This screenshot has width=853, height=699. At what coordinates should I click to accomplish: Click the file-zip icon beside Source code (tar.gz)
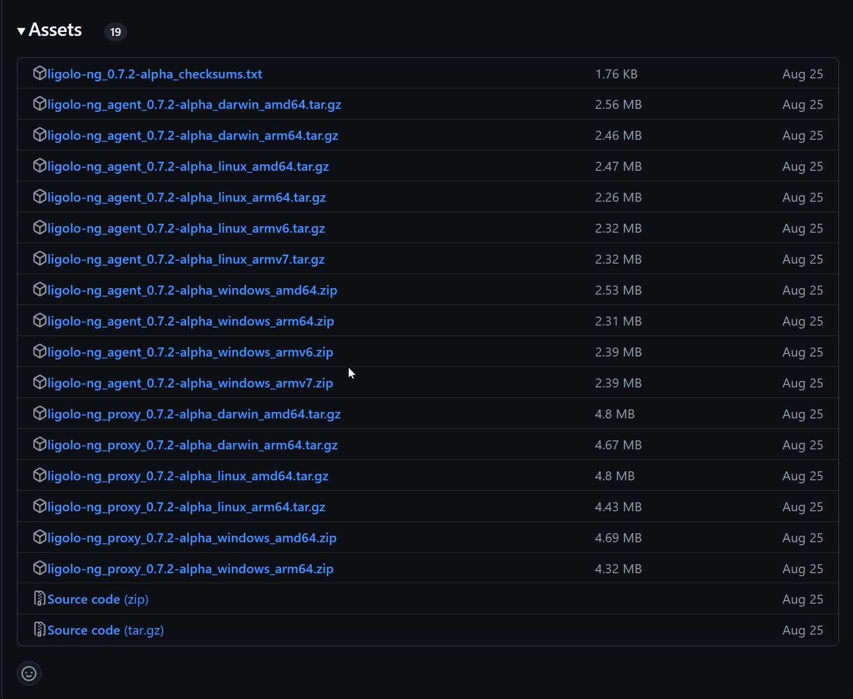(39, 630)
